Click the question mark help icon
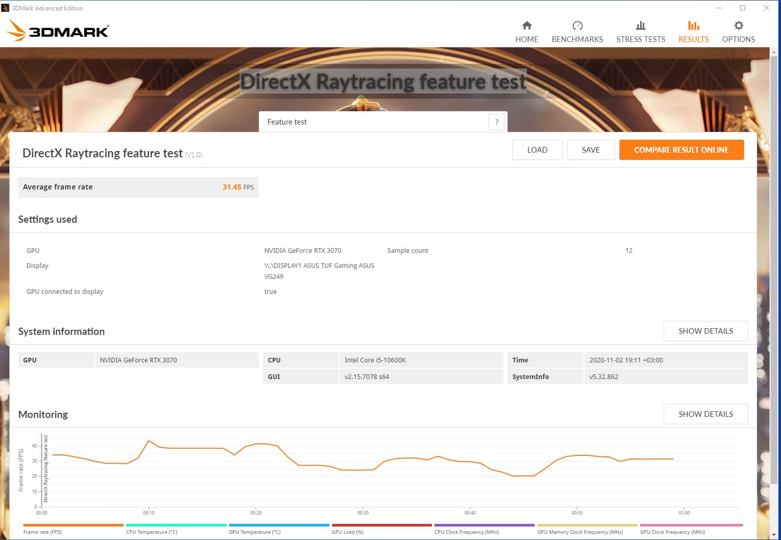781x540 pixels. [x=497, y=122]
